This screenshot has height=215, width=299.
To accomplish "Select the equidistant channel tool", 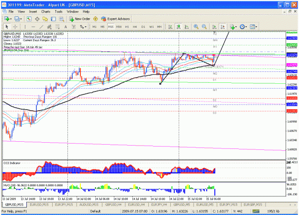I will tap(49, 27).
